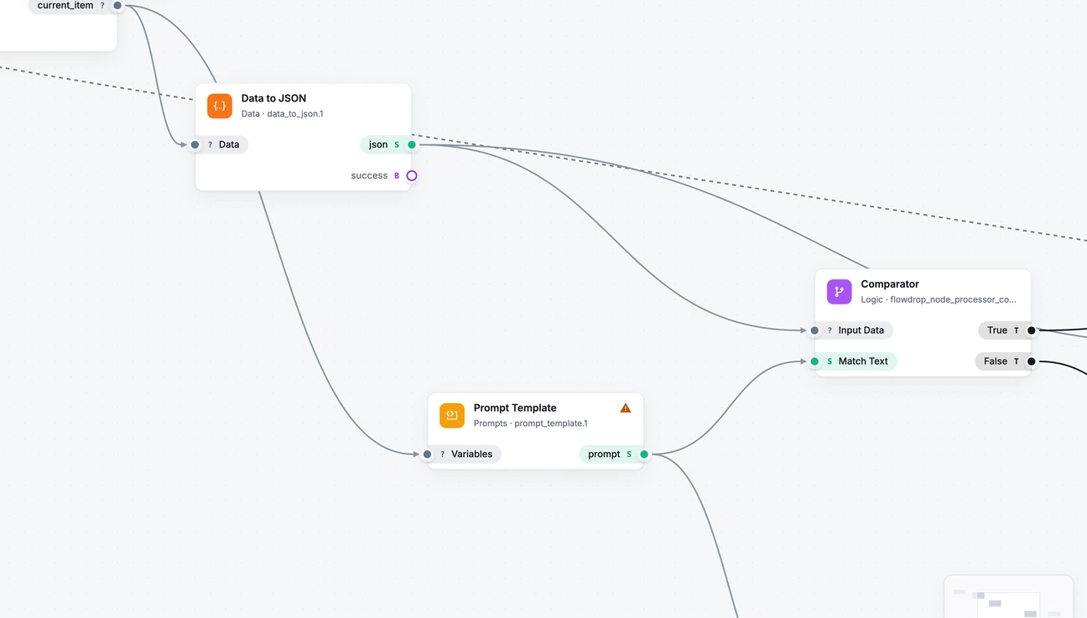This screenshot has width=1087, height=618.
Task: Select the Prompt Template node title
Action: click(515, 408)
